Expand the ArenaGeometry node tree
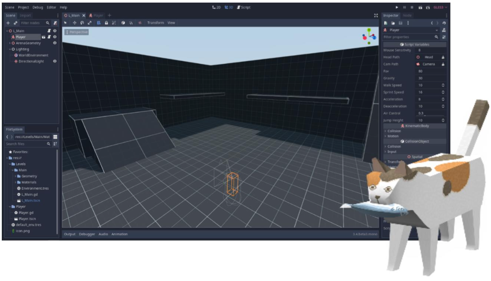 click(10, 43)
